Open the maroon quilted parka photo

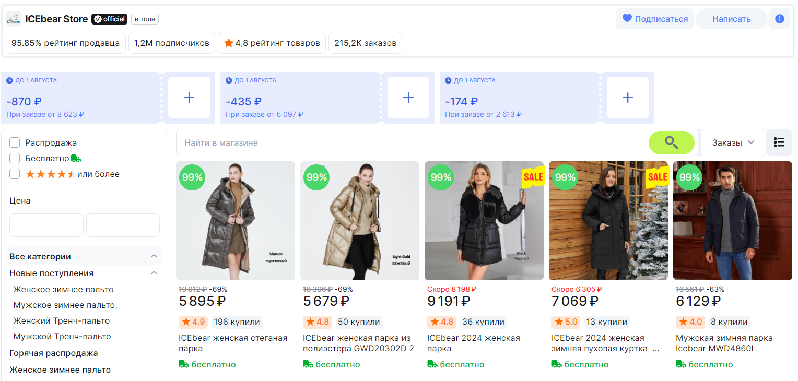coord(236,221)
